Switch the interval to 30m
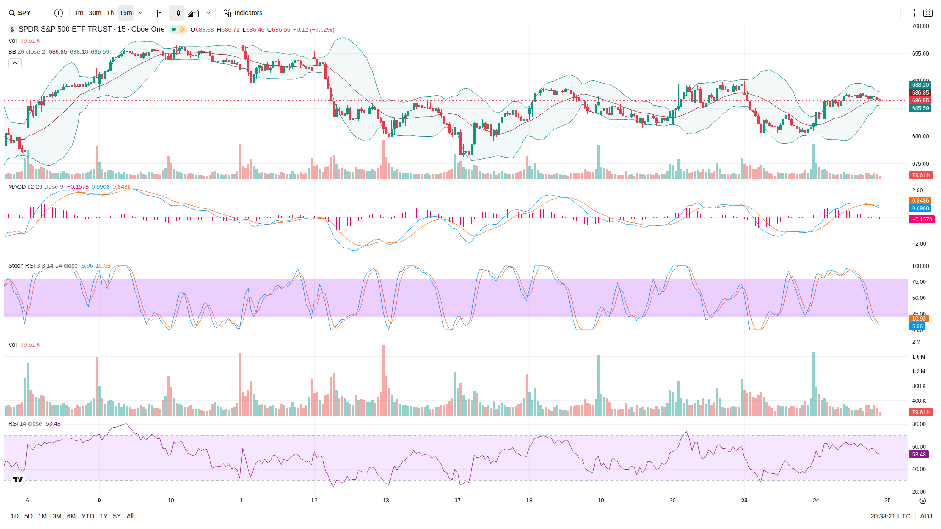This screenshot has height=529, width=941. [x=95, y=13]
